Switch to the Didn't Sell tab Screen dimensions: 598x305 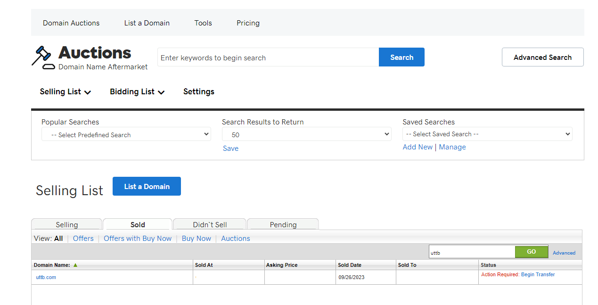coord(210,224)
